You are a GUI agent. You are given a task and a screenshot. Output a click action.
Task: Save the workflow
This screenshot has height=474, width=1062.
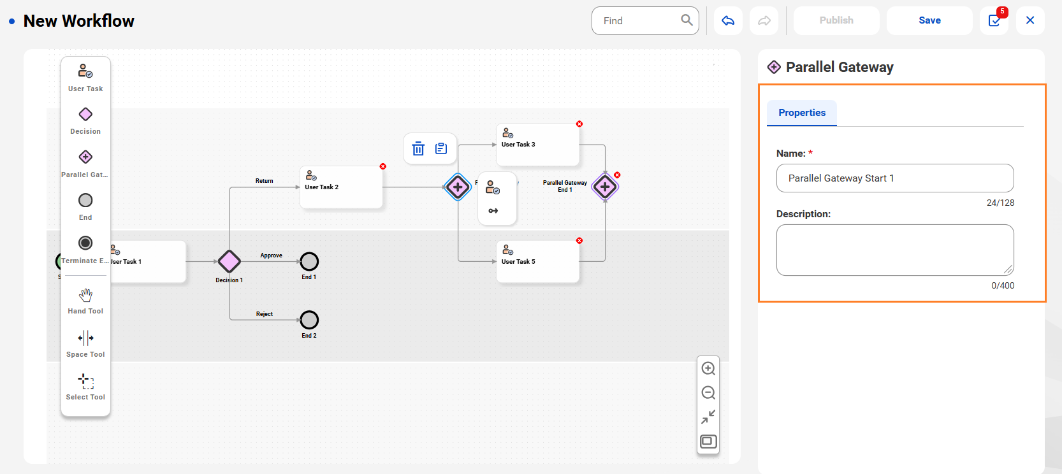(929, 21)
